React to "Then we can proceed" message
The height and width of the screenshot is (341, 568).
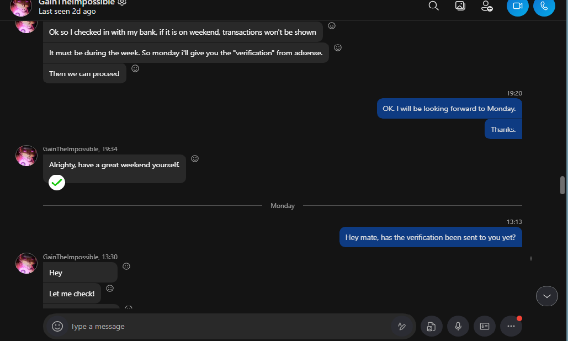click(135, 68)
